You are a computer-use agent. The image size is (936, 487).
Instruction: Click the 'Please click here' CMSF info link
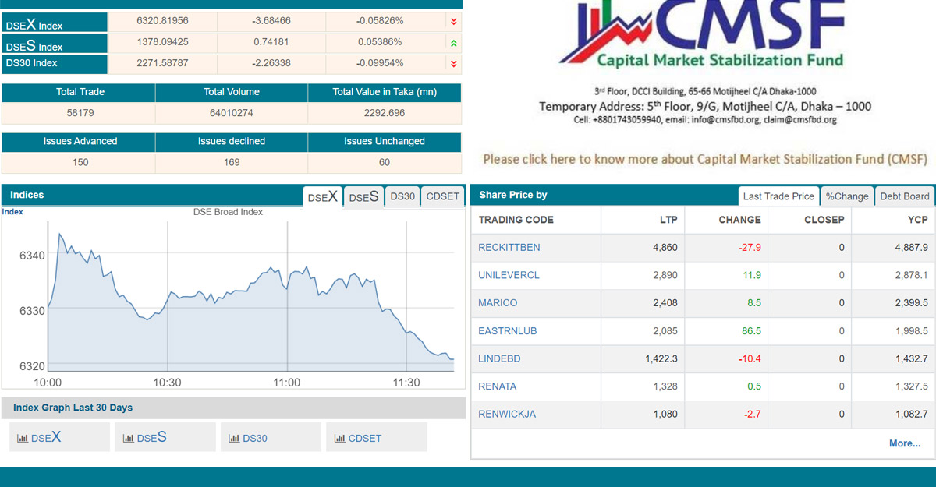pos(705,159)
